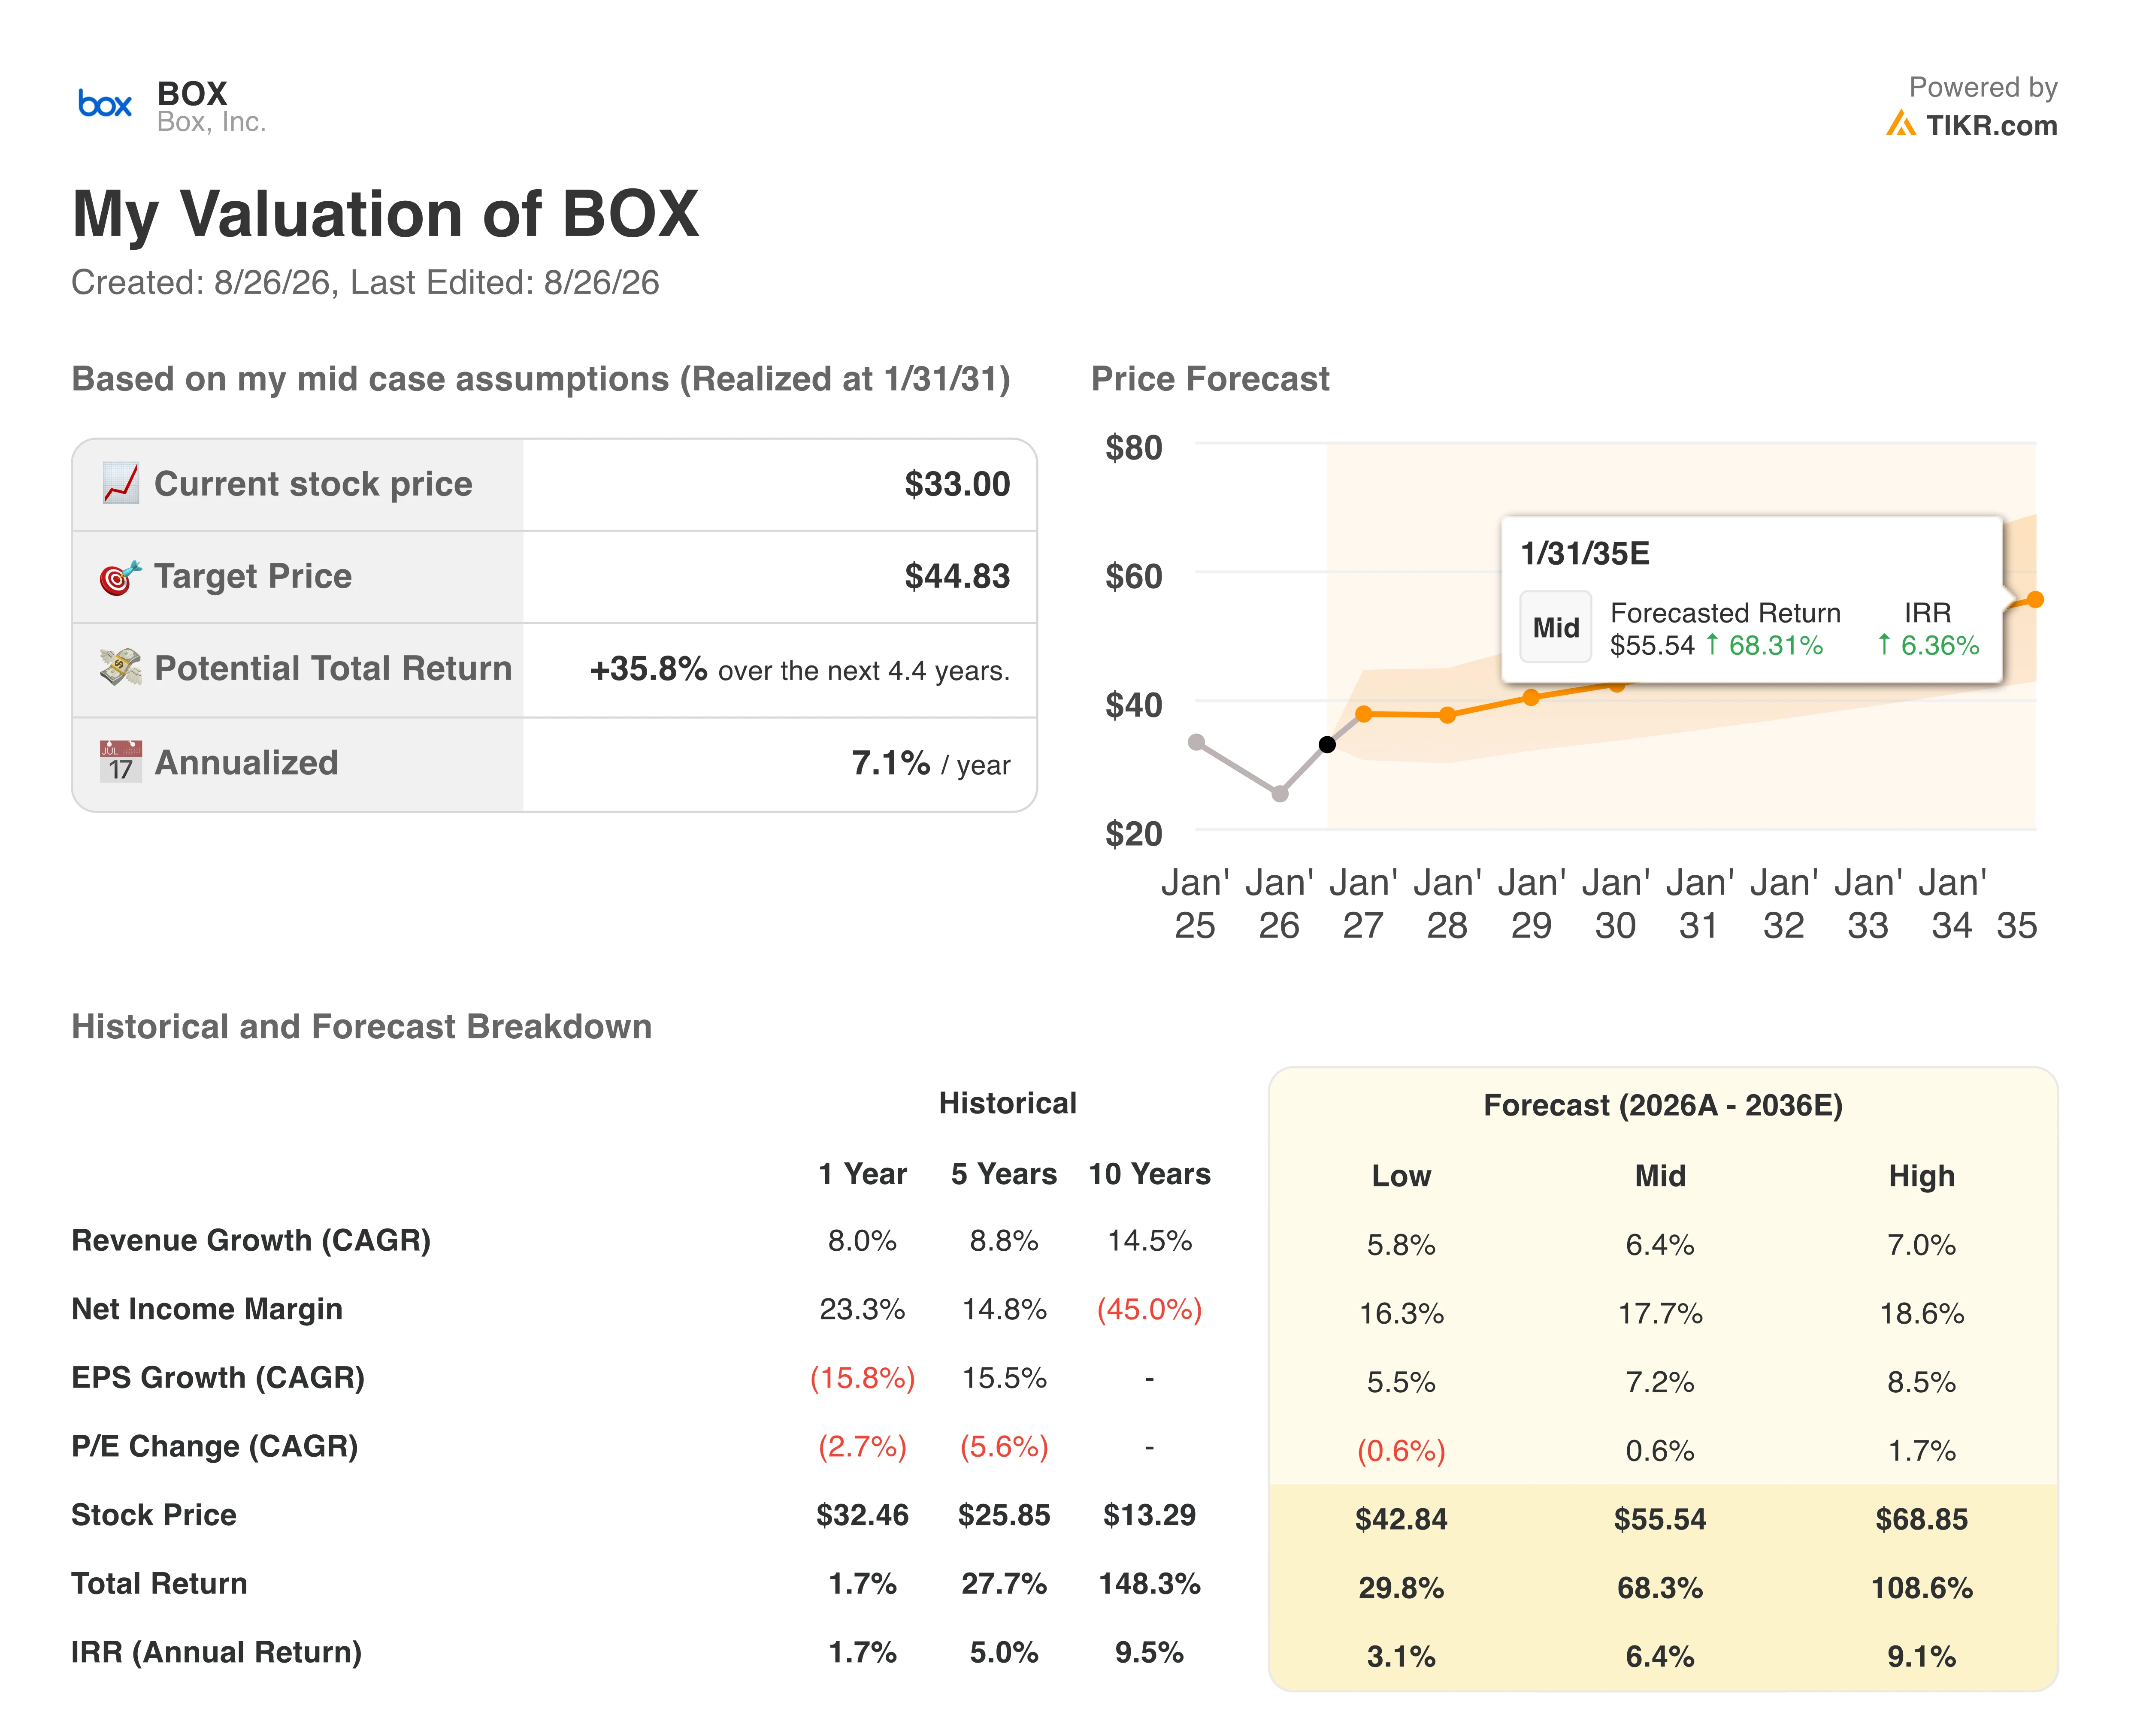
Task: Click the Mid forecast column header
Action: tap(1660, 1176)
